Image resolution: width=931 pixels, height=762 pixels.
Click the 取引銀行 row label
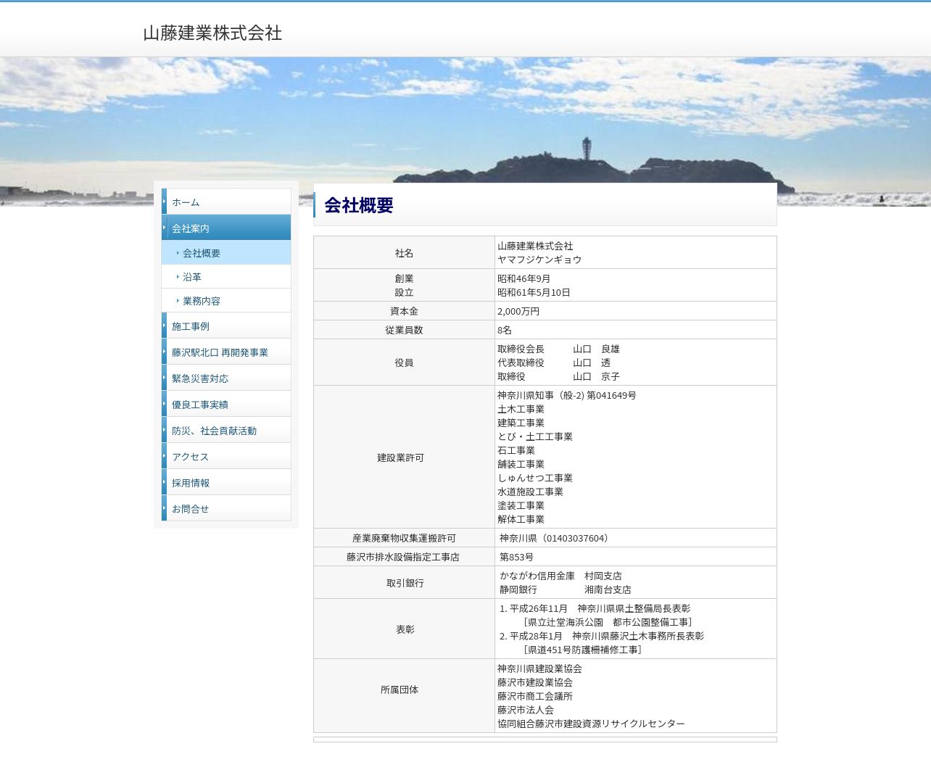pos(405,583)
